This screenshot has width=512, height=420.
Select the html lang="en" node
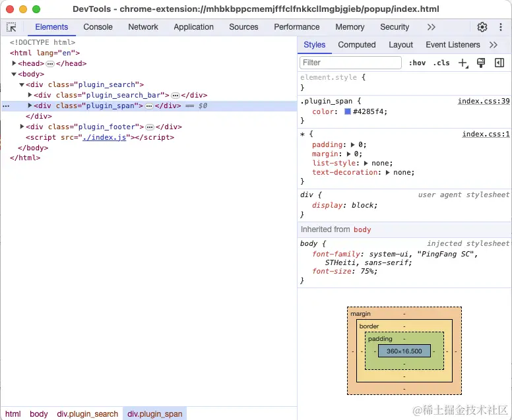tap(45, 53)
